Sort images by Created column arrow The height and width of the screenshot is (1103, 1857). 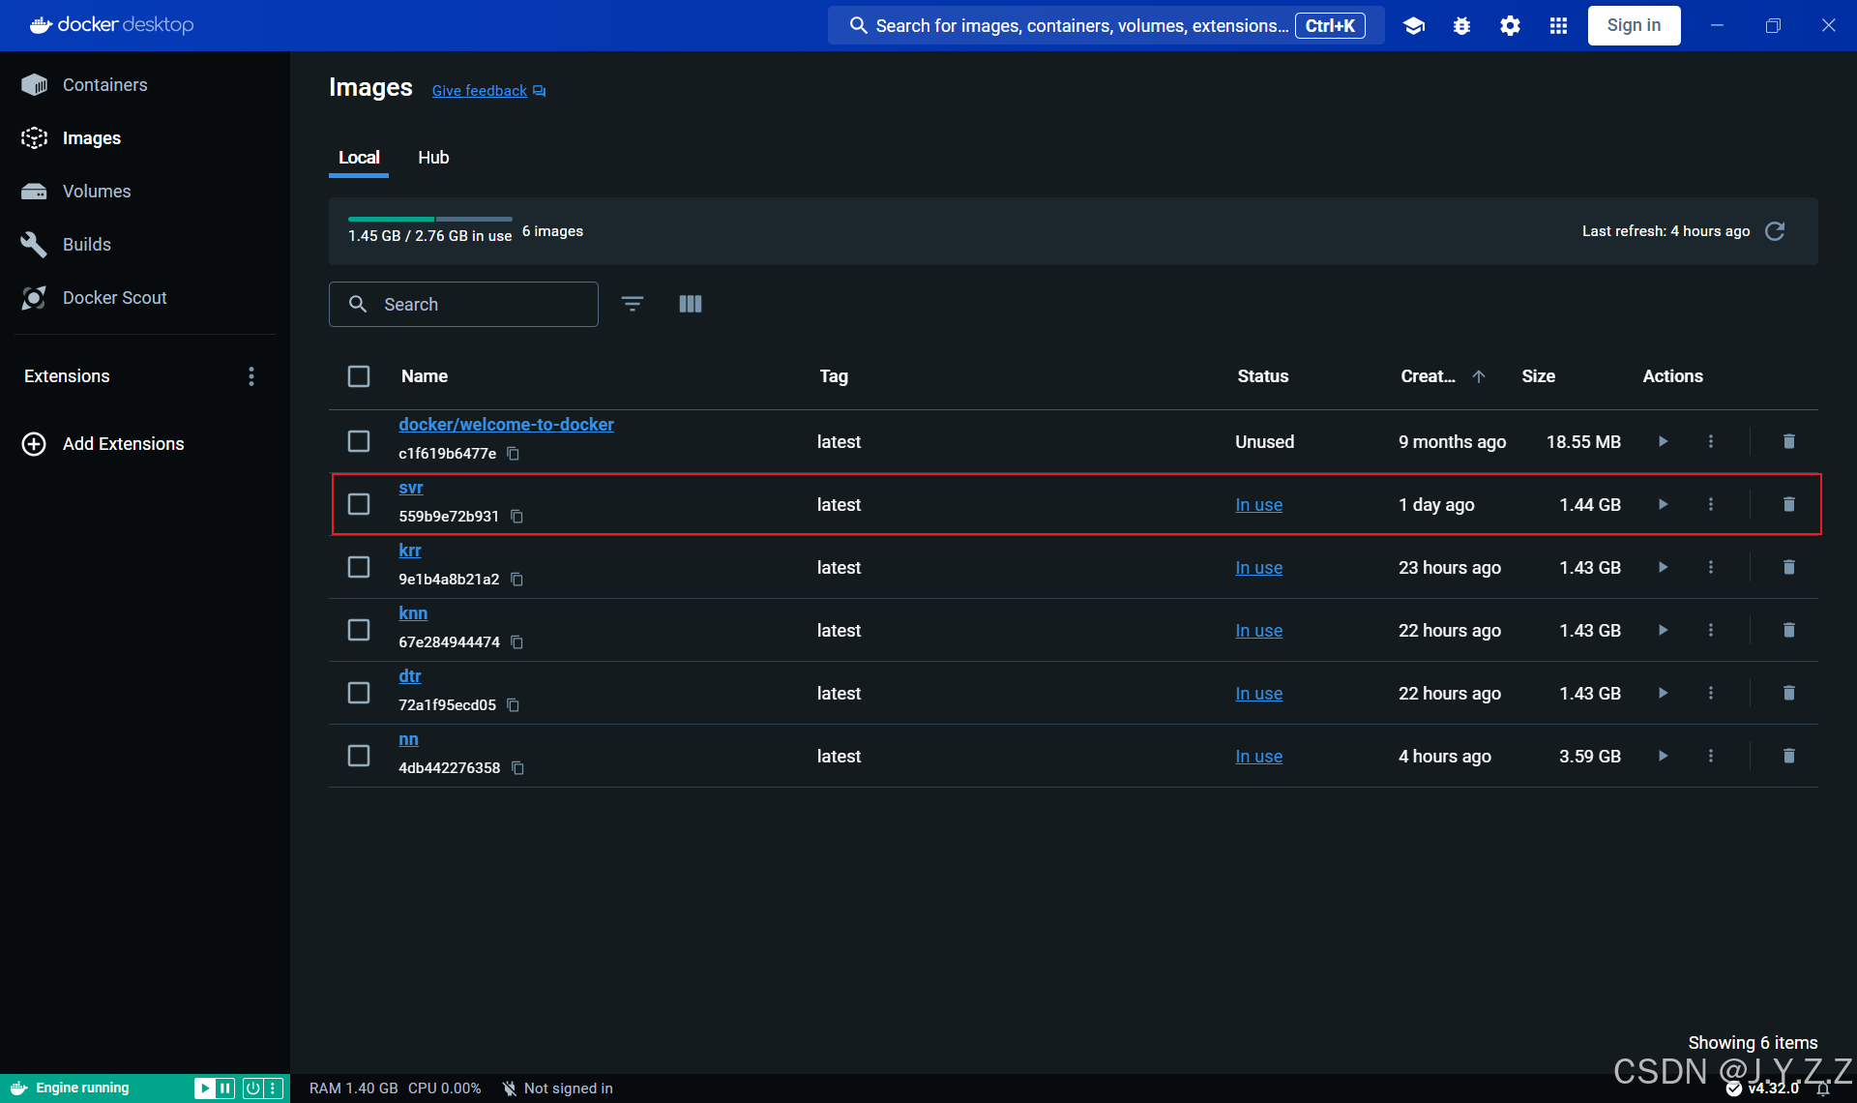click(x=1479, y=376)
